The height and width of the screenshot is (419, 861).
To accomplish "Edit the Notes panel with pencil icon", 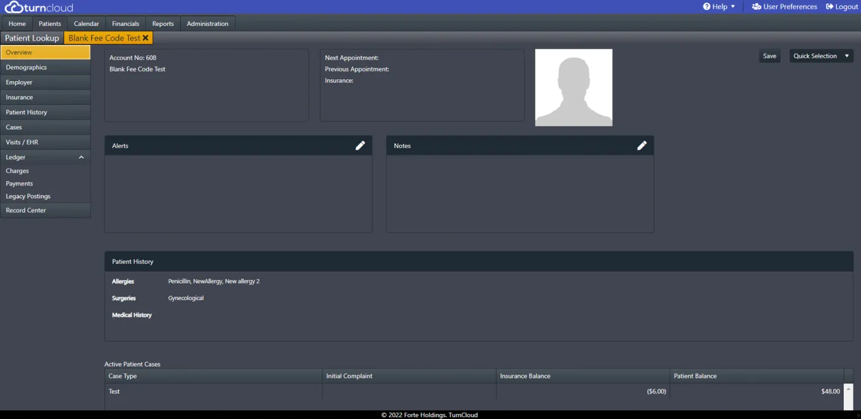I will coord(642,146).
